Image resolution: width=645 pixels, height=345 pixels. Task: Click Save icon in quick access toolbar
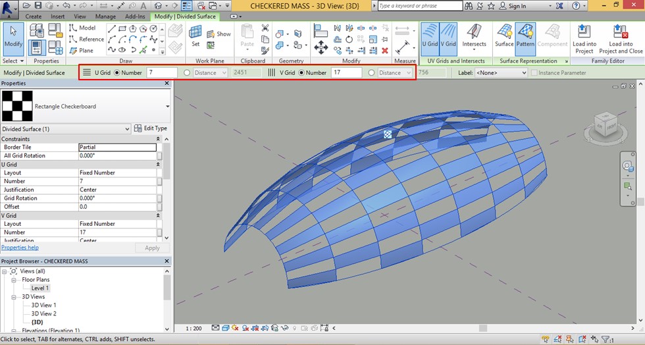(x=38, y=6)
